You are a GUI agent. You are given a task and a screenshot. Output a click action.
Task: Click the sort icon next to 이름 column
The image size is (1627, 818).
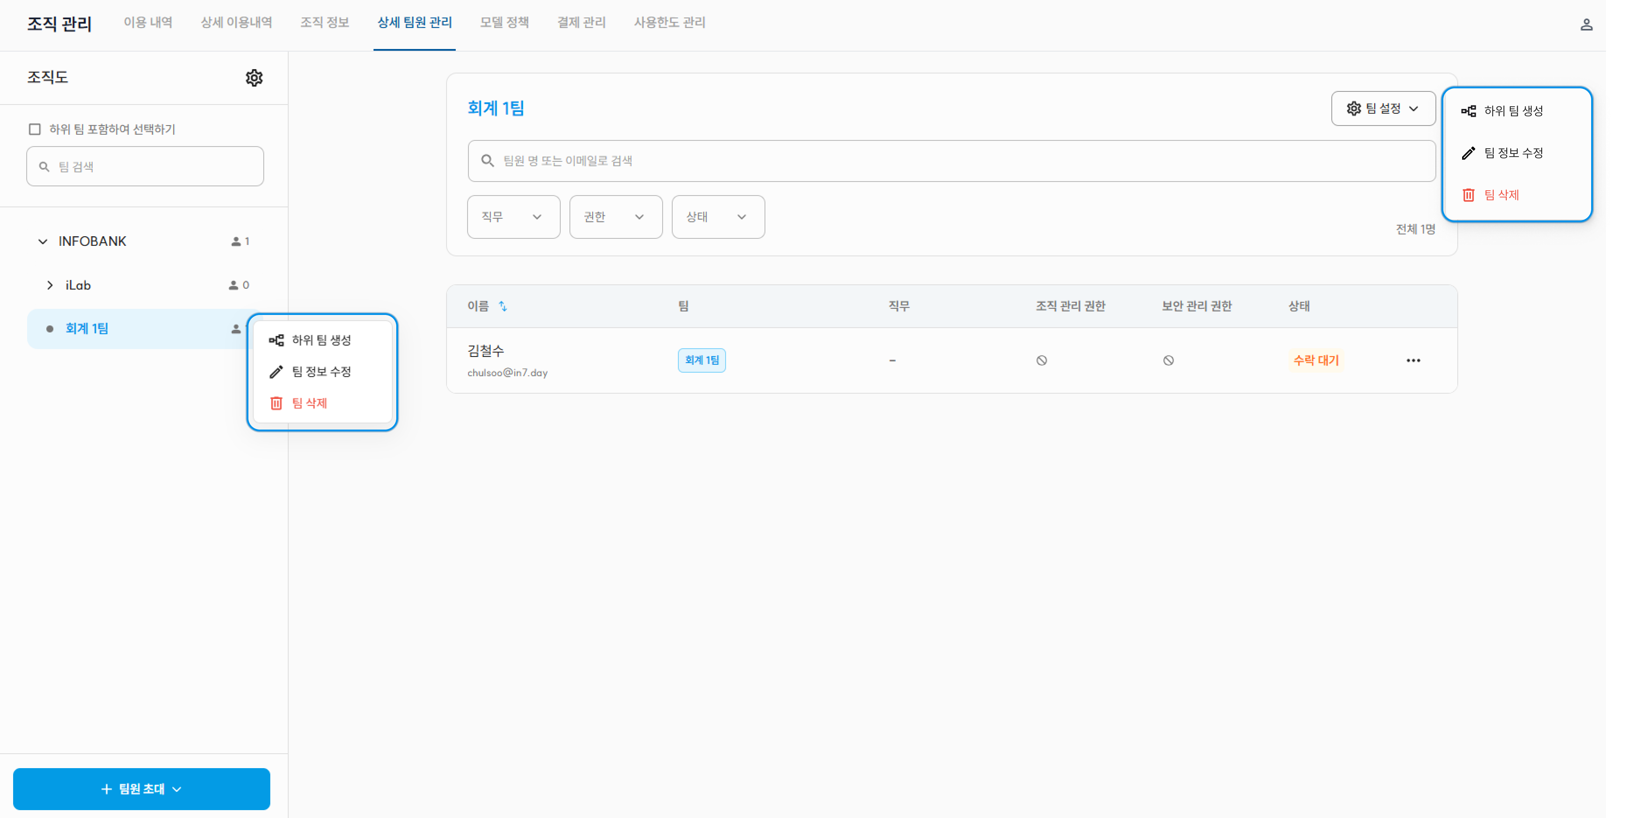click(503, 306)
